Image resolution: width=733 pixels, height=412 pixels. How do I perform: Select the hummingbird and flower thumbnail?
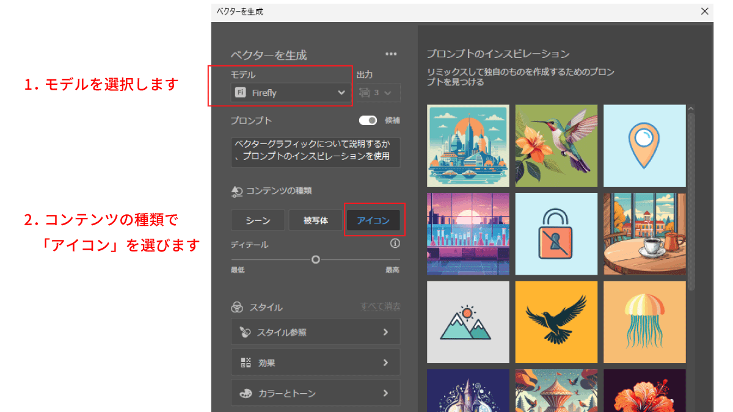click(x=556, y=145)
